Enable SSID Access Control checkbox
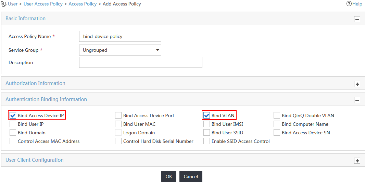The width and height of the screenshot is (365, 183). 206,141
